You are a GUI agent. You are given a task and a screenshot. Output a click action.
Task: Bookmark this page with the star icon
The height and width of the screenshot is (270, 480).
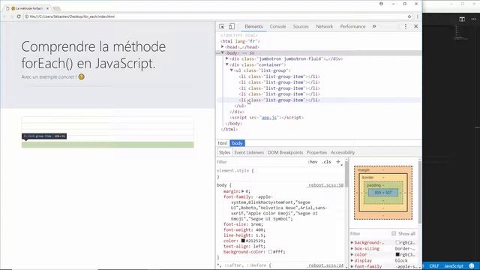point(409,16)
